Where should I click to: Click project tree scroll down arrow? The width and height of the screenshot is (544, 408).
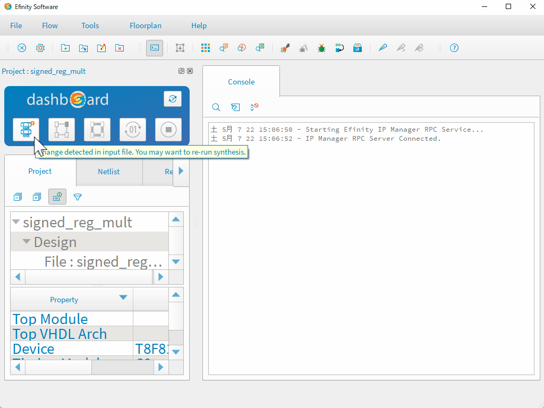(x=176, y=262)
